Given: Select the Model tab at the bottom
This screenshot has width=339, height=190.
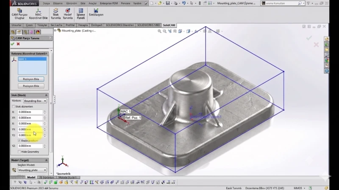Looking at the screenshot, I should click(31, 177).
